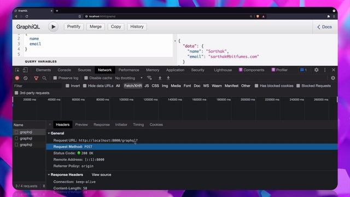Image resolution: width=350 pixels, height=197 pixels.
Task: Filter requests by CSS
Action: coord(155,86)
